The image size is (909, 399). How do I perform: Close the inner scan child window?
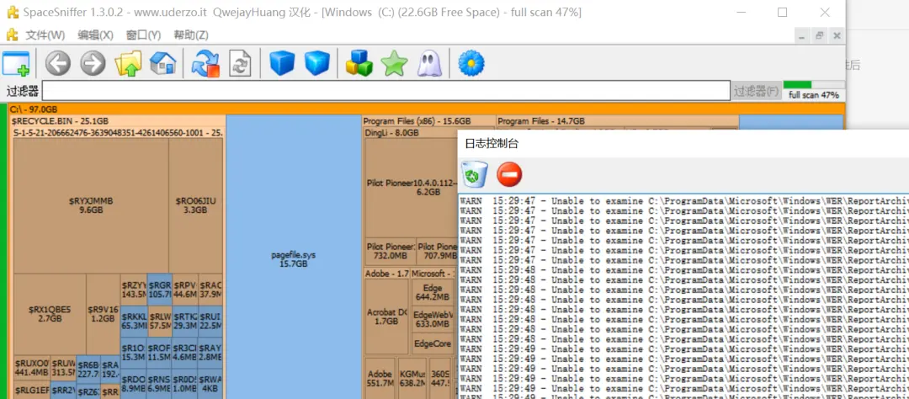[x=837, y=36]
